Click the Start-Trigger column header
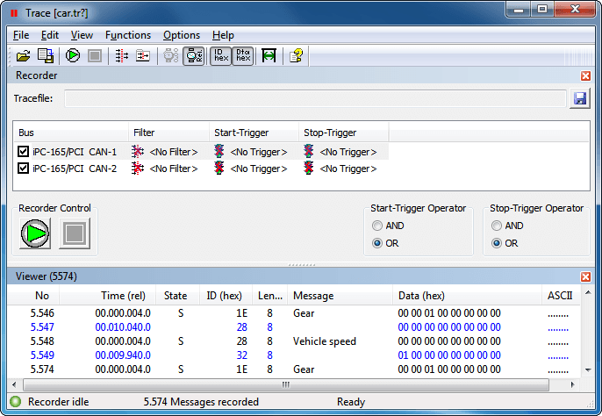 [x=254, y=133]
